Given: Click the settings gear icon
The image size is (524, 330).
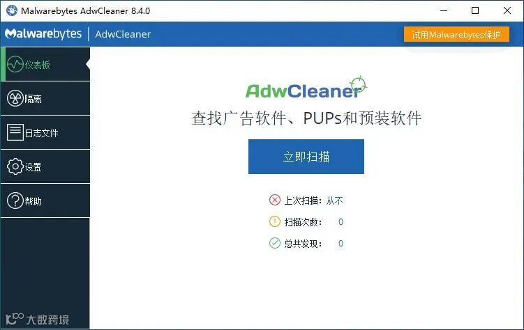Looking at the screenshot, I should tap(15, 166).
